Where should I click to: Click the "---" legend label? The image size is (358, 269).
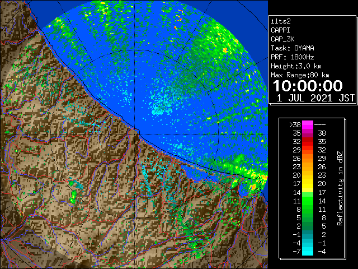pos(320,124)
